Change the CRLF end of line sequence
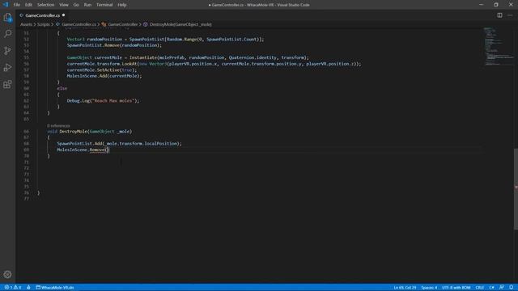Screen dimensions: 518x291 pos(480,288)
